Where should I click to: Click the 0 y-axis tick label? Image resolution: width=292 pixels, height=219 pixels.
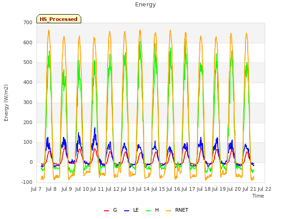tap(31, 162)
